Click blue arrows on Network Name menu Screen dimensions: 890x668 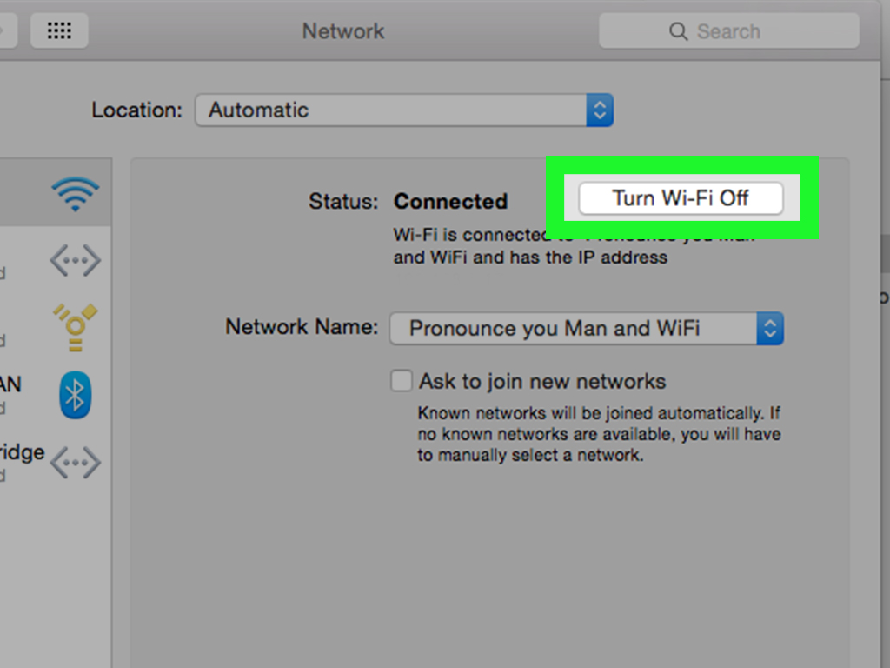tap(769, 329)
